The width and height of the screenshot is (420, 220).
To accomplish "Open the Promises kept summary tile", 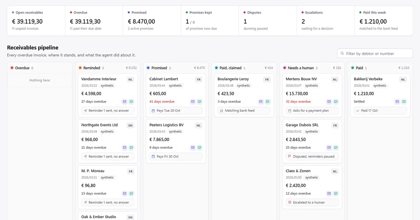I will (x=210, y=21).
